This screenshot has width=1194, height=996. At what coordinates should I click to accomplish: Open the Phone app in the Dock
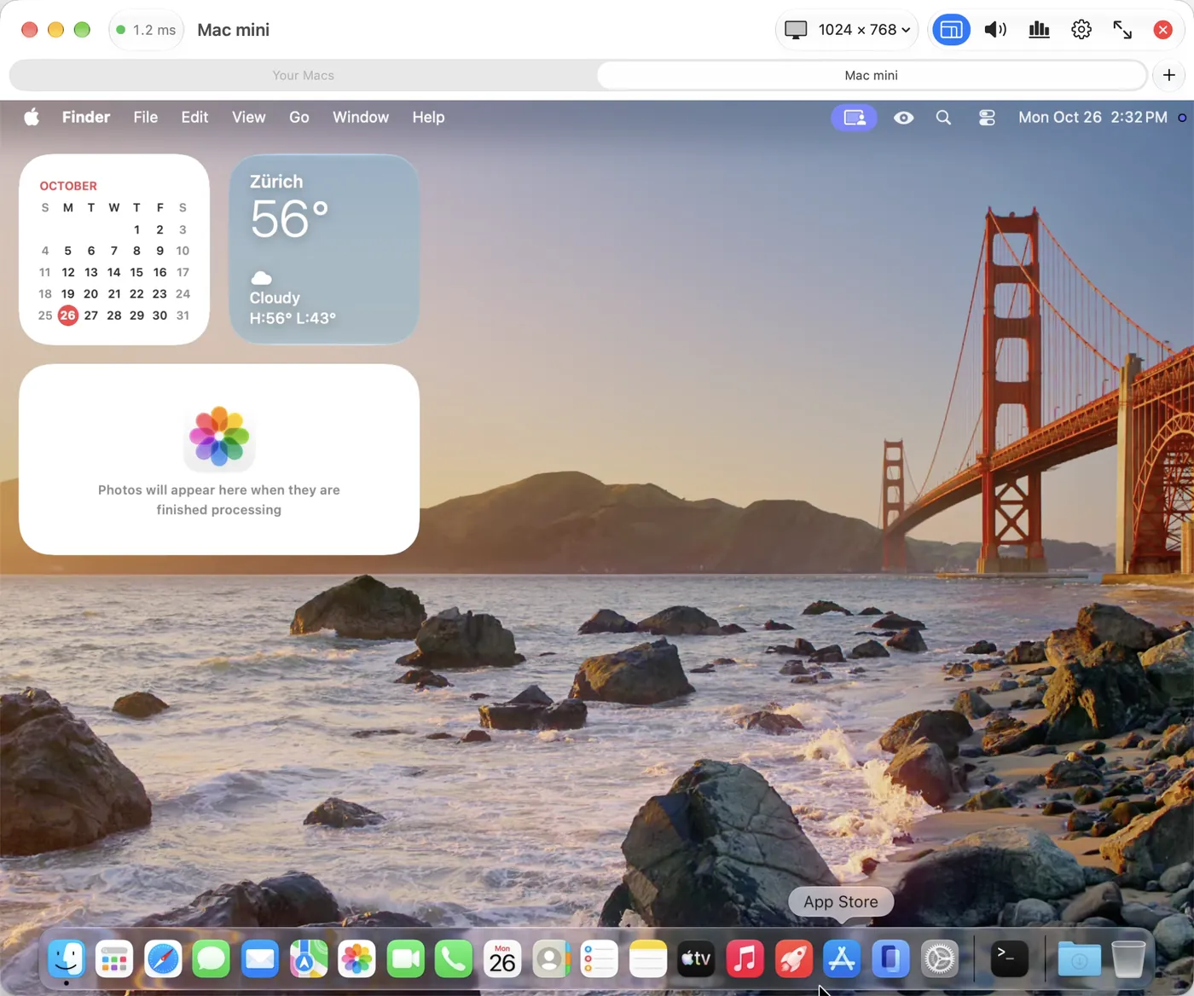click(454, 959)
